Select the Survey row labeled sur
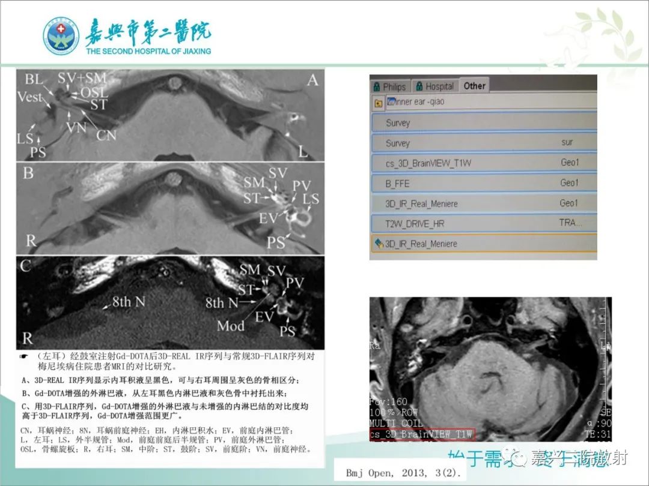 [x=484, y=143]
